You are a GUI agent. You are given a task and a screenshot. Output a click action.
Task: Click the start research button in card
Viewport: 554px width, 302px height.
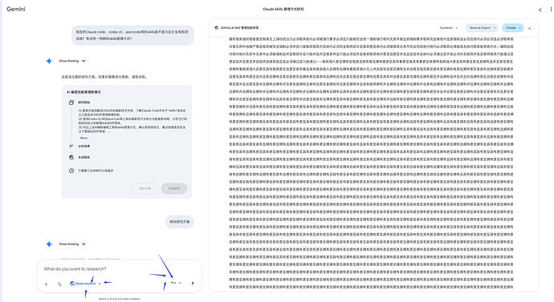pos(174,188)
